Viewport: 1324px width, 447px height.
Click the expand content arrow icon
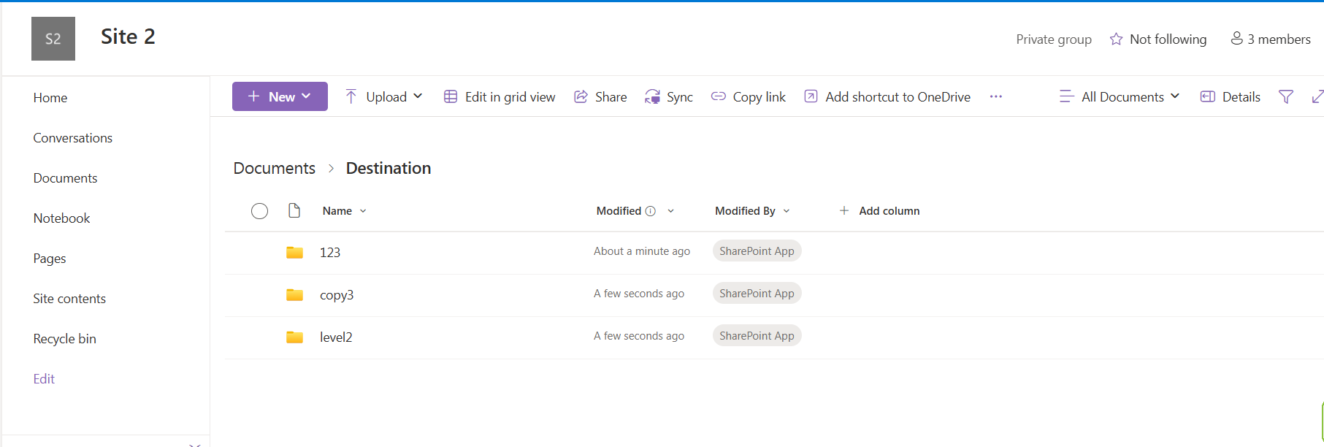[1317, 96]
